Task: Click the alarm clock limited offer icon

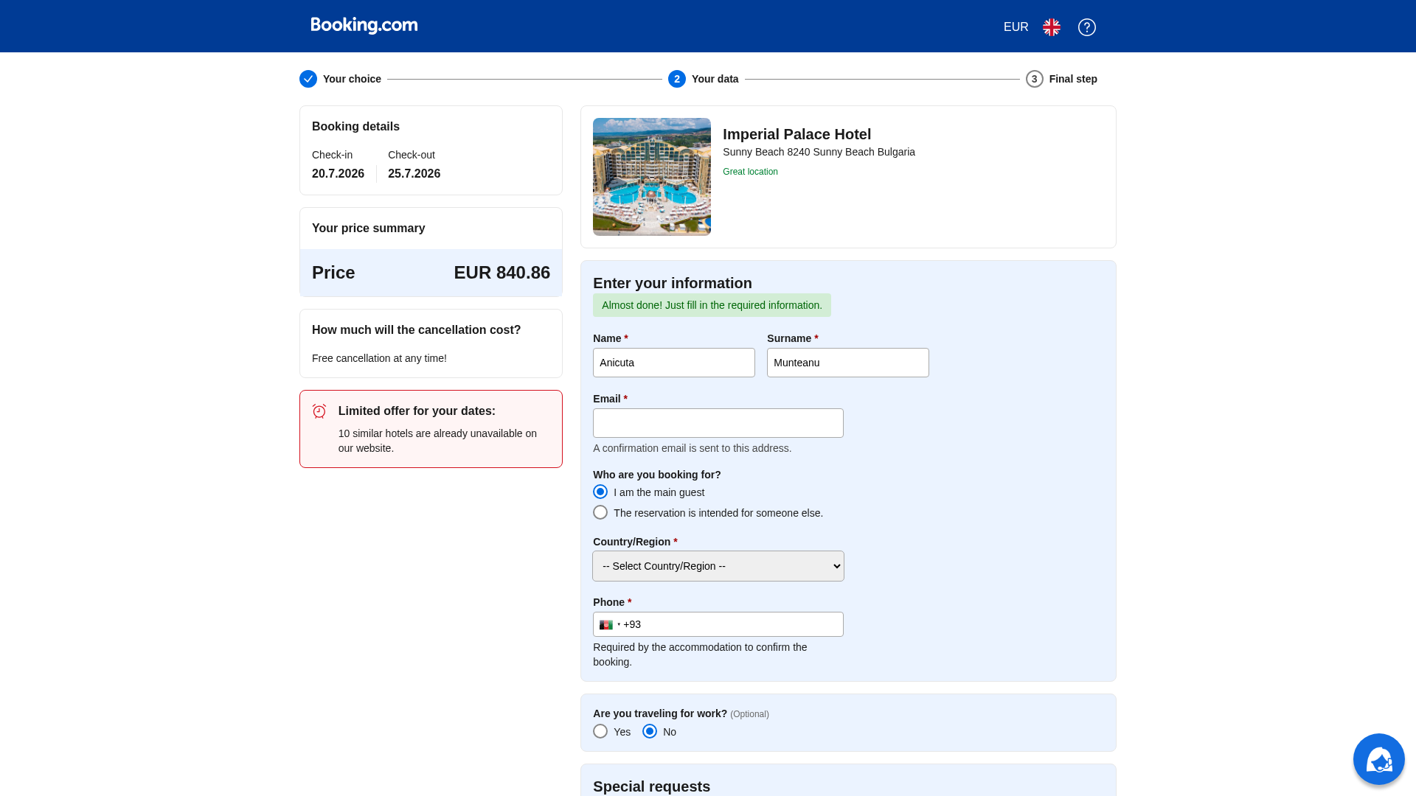Action: (319, 411)
